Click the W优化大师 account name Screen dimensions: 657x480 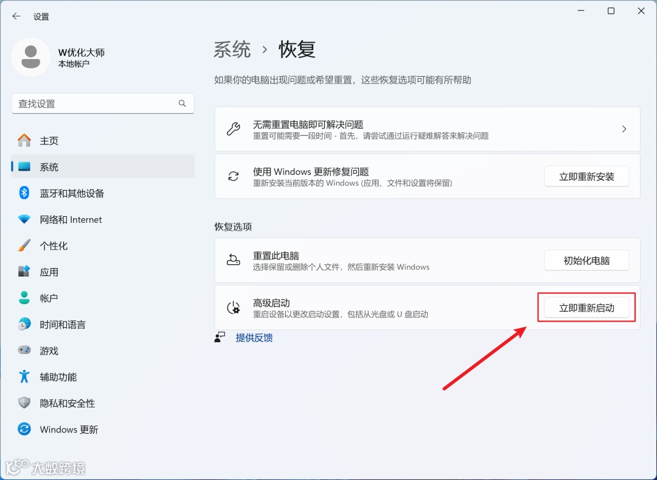tap(82, 52)
